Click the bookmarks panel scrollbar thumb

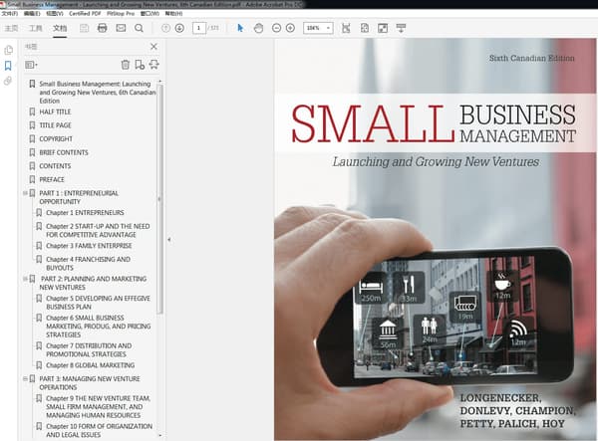(x=159, y=199)
